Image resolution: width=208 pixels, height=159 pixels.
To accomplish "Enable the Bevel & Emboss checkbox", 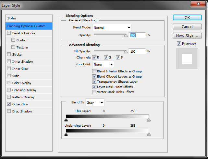I will pos(9,33).
